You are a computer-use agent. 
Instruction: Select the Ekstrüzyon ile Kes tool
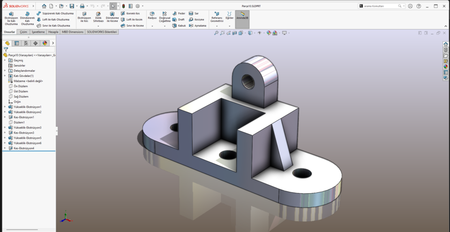coord(84,17)
